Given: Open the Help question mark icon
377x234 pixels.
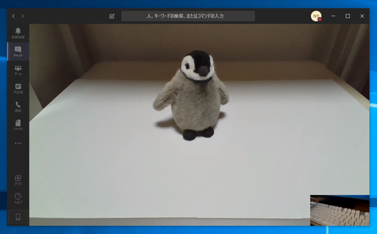Looking at the screenshot, I should click(18, 198).
